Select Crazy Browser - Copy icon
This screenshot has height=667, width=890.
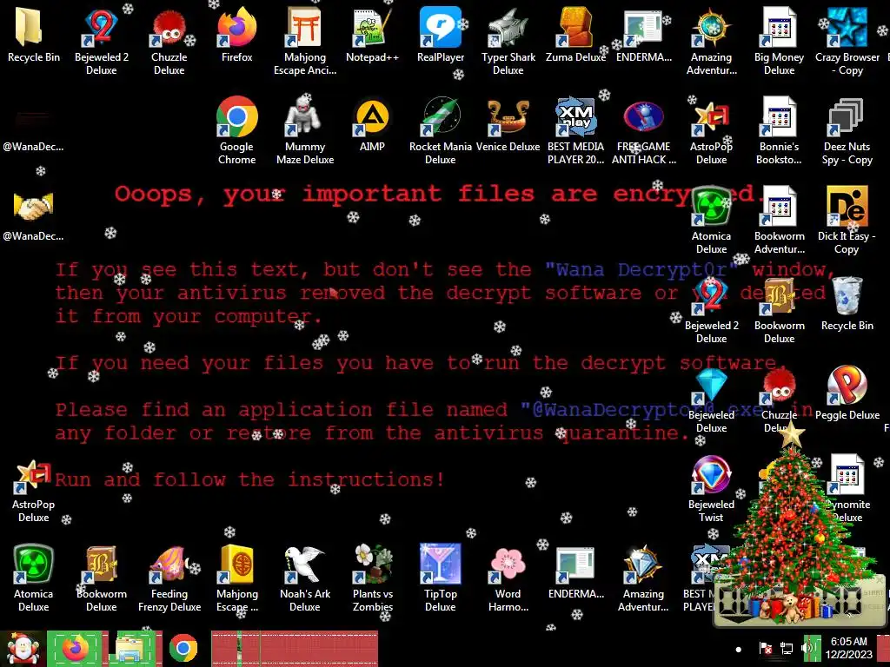point(847,41)
